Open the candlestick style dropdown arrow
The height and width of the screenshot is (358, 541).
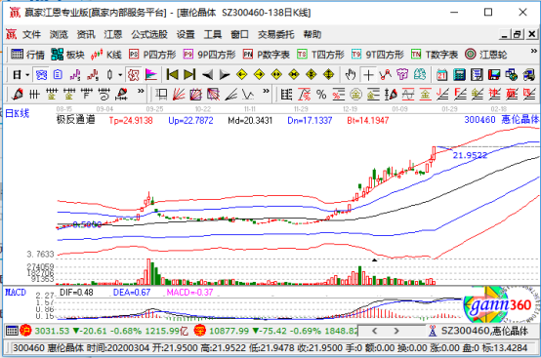[x=120, y=75]
